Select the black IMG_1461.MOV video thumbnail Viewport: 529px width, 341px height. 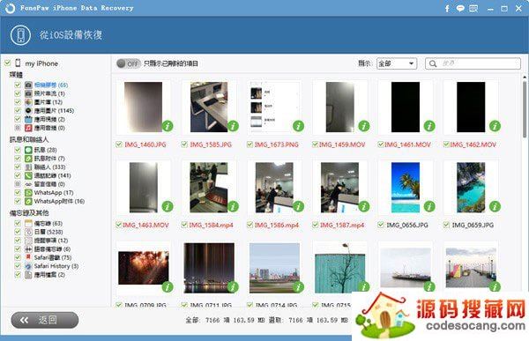tap(406, 107)
